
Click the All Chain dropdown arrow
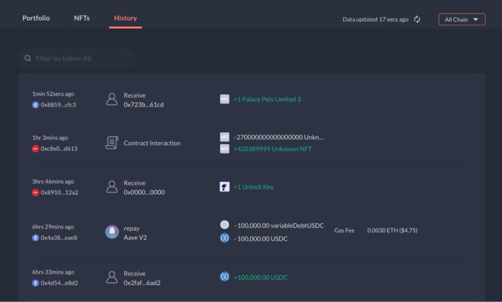click(x=476, y=19)
